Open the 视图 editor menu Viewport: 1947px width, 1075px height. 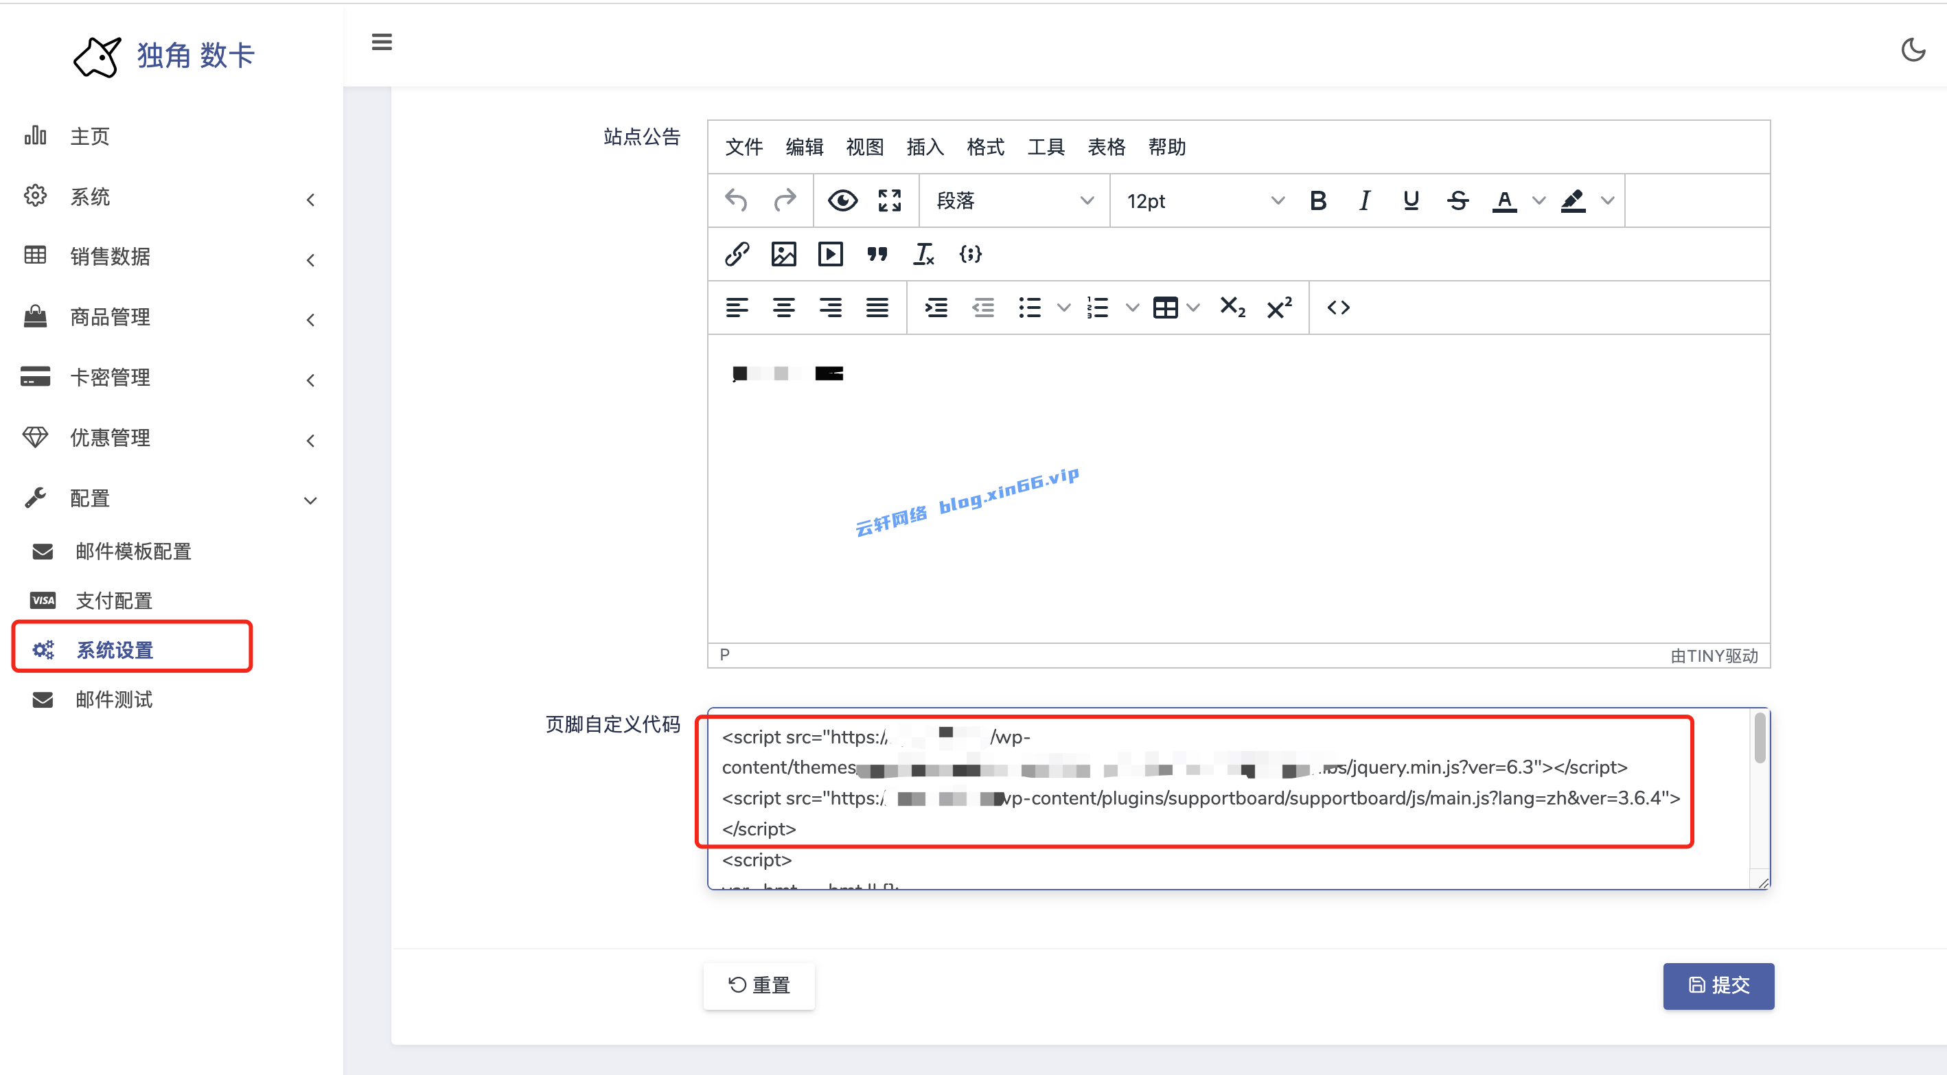[x=864, y=148]
